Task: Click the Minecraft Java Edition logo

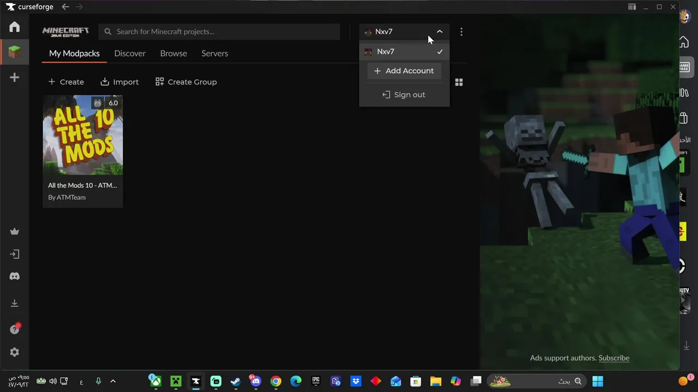Action: pyautogui.click(x=65, y=32)
